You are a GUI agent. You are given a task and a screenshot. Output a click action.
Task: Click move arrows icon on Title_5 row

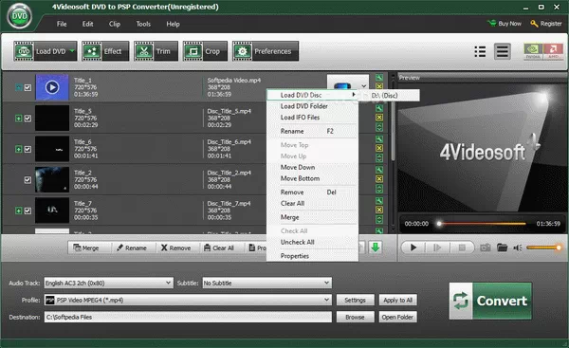[x=379, y=127]
